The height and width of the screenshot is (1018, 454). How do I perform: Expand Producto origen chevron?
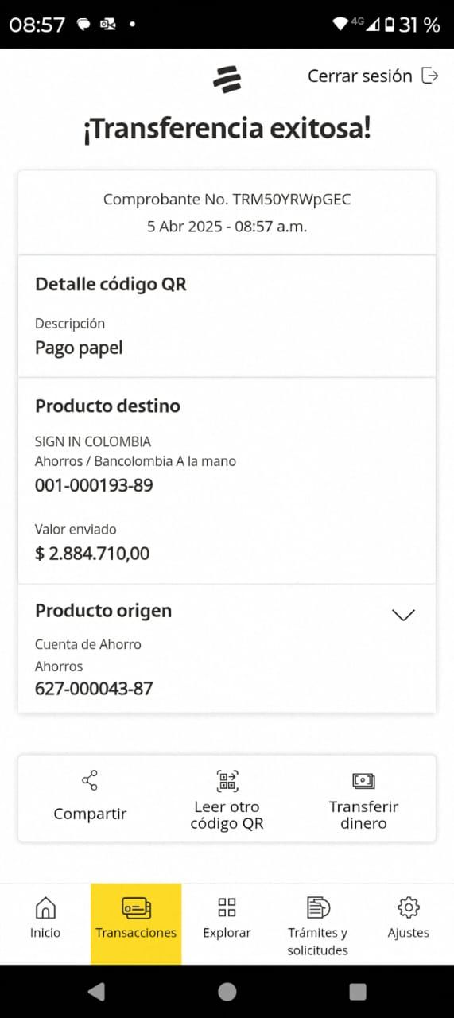point(404,615)
